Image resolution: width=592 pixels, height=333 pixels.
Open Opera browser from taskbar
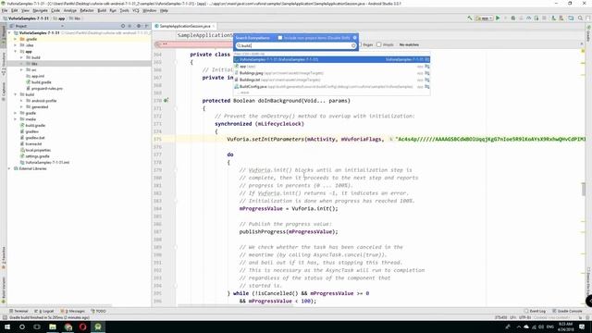point(82,327)
